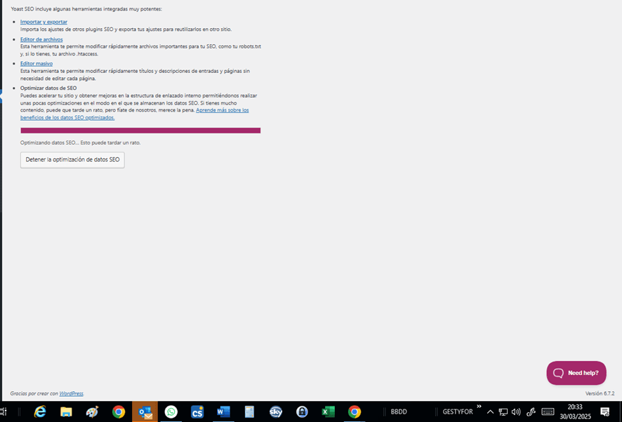This screenshot has width=622, height=422.
Task: Visit the WordPress footer link
Action: (71, 393)
